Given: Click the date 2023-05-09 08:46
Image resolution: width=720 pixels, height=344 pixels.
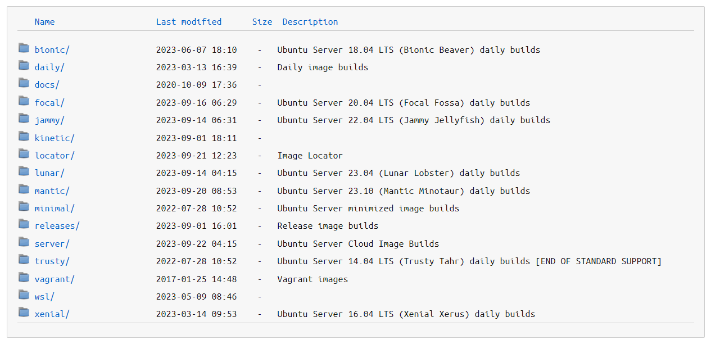Looking at the screenshot, I should [x=197, y=297].
